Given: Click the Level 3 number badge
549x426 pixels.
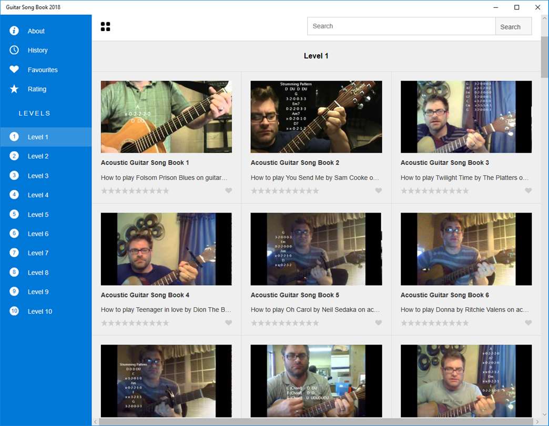Looking at the screenshot, I should 14,175.
